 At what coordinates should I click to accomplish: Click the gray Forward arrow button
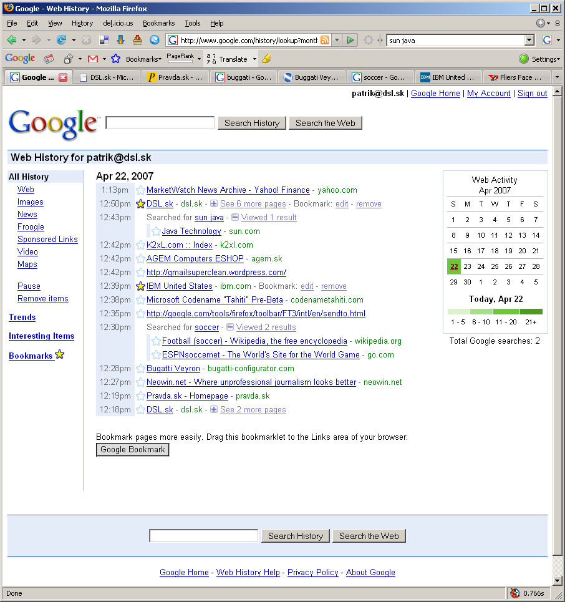click(36, 40)
